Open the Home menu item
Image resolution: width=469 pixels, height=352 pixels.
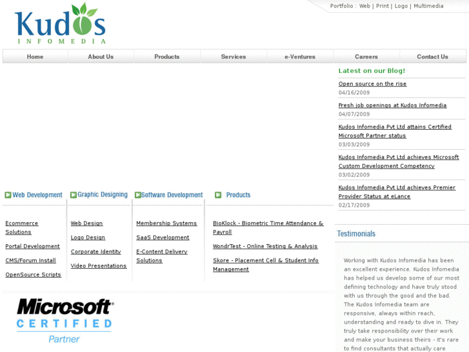point(35,57)
